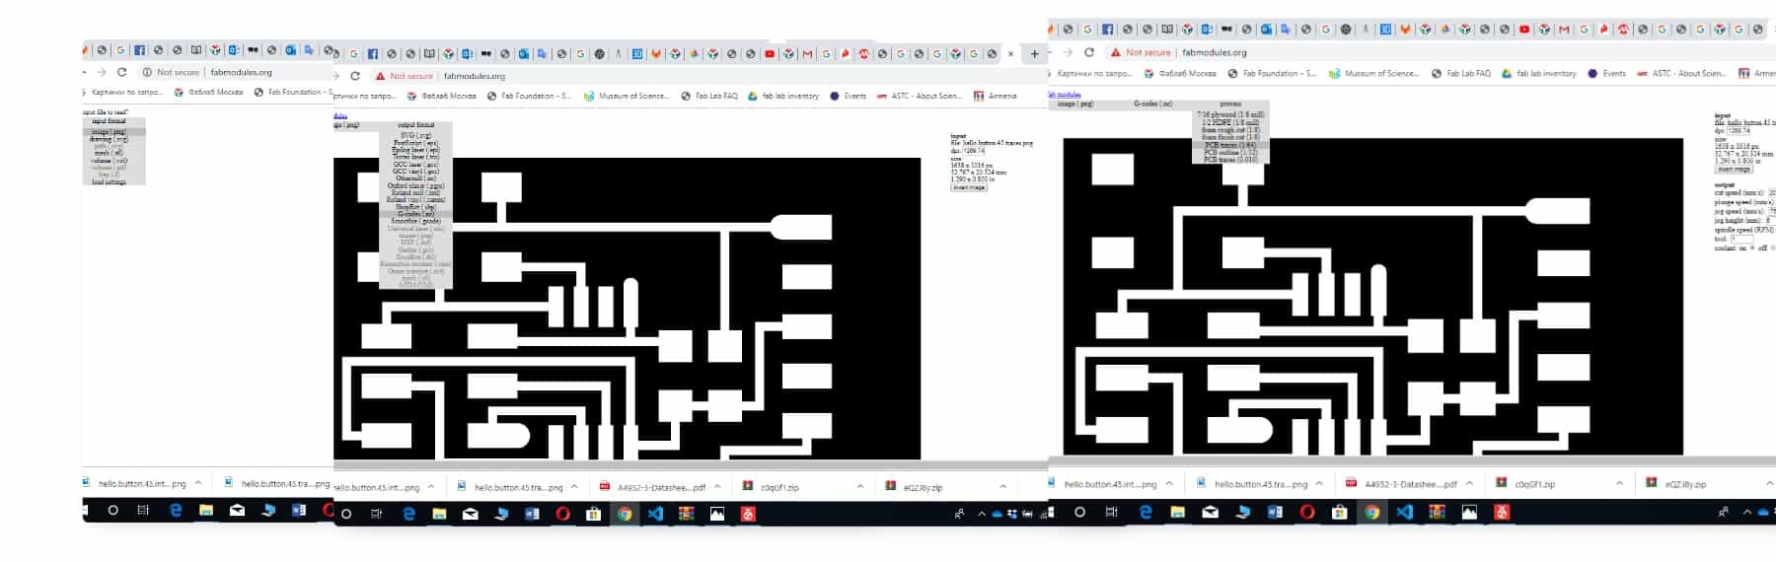
Task: Open Microsoft Store from middle window's taskbar
Action: (x=593, y=514)
